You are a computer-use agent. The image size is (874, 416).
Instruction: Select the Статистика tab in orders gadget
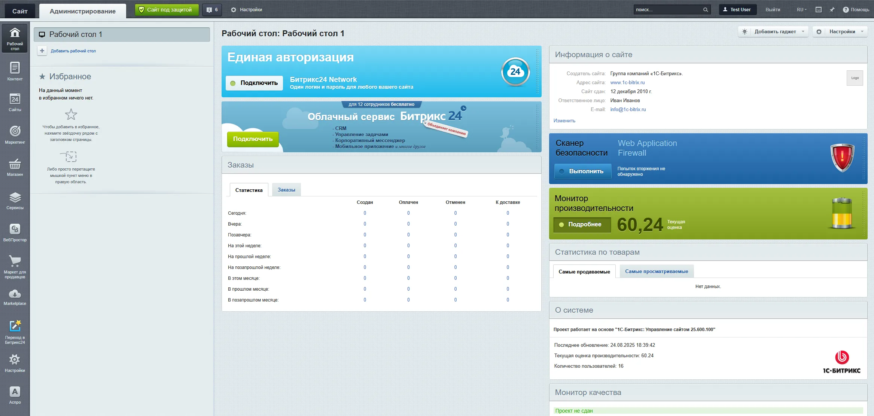point(249,190)
